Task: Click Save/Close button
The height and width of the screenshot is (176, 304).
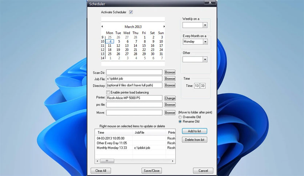Action: tap(152, 171)
